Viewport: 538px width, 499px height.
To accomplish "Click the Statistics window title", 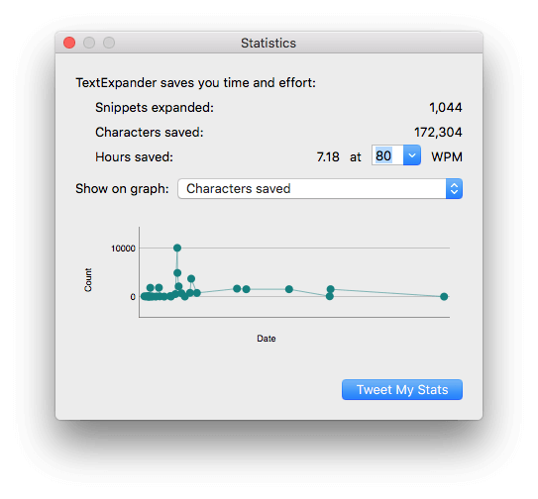I will tap(269, 44).
